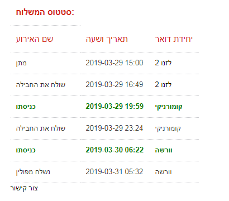The width and height of the screenshot is (229, 201).
Task: Click the date 2019-03-29 16:49
Action: 115,85
